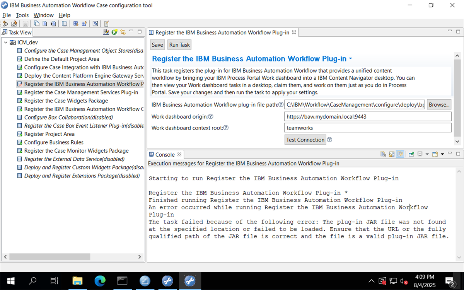Click the green run icon in Task View
This screenshot has height=290, width=464.
114,32
